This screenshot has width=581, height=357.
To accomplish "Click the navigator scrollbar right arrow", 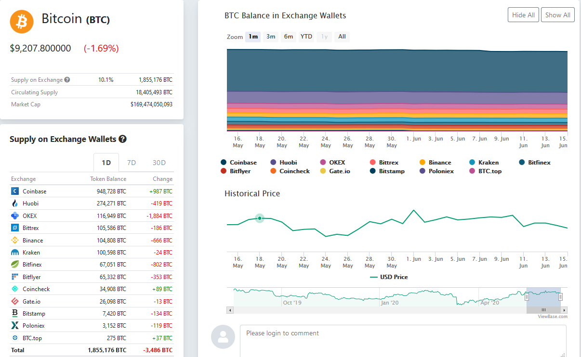I will click(564, 310).
